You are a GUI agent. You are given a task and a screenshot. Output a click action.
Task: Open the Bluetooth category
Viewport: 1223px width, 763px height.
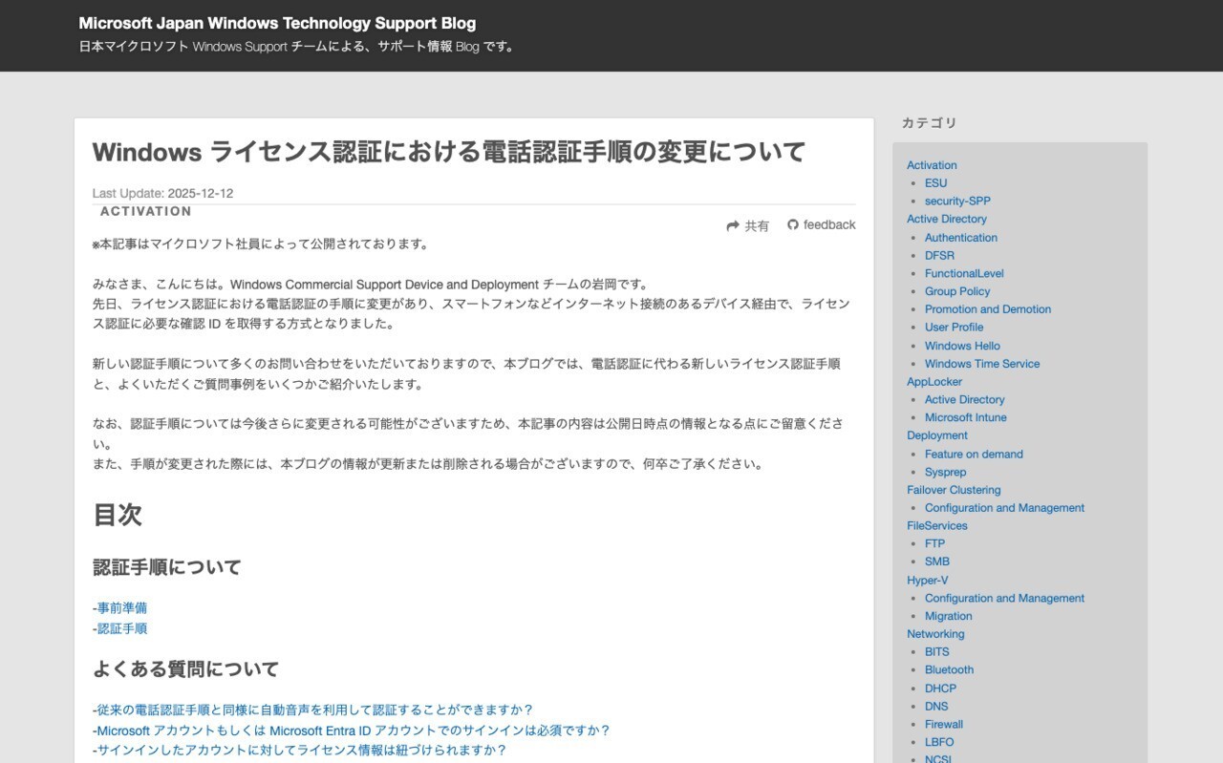(949, 669)
